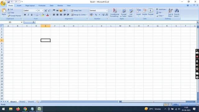Increase the cell indent
The image size is (199, 112).
(68, 15)
